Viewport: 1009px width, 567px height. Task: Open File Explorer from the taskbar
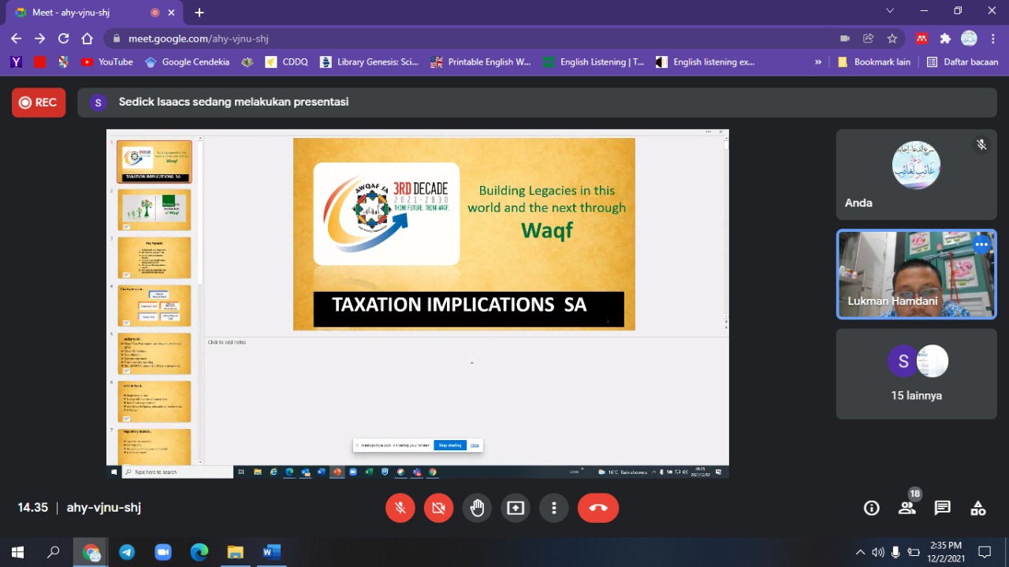[235, 552]
